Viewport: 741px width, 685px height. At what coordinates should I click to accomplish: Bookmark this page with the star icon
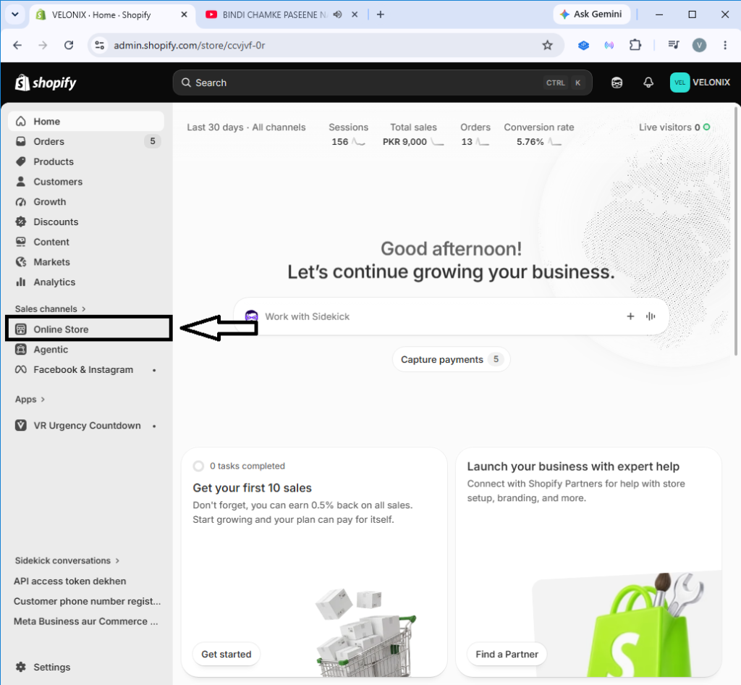pyautogui.click(x=547, y=46)
